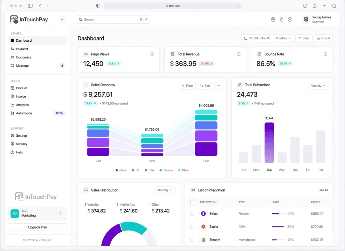Open a new browser tab with plus
The height and width of the screenshot is (251, 345).
(324, 6)
